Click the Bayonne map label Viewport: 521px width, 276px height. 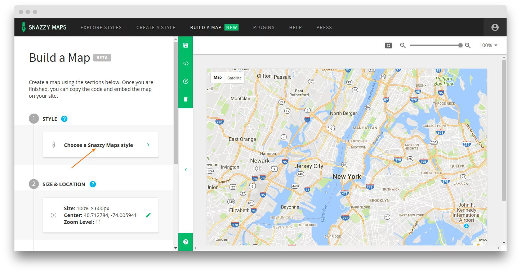coord(290,207)
